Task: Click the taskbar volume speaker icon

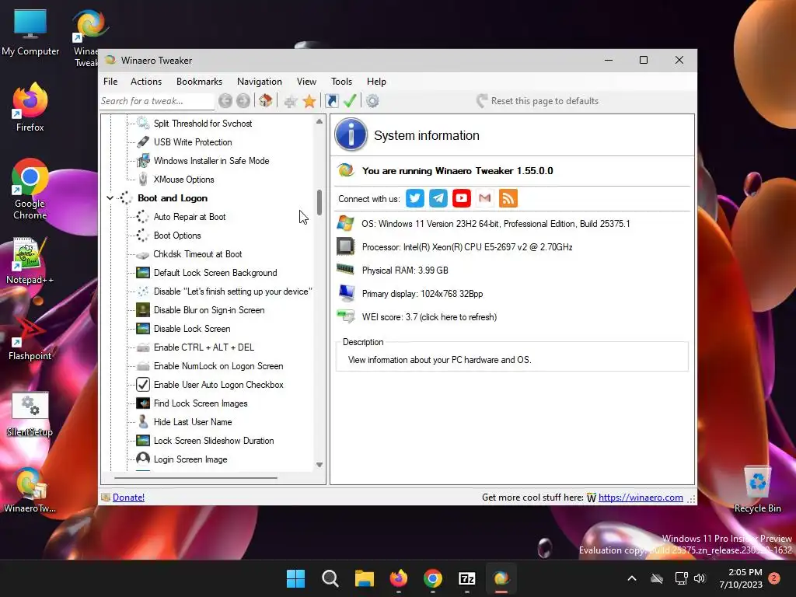Action: [699, 578]
